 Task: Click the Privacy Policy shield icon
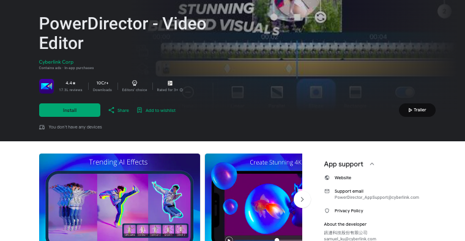point(327,211)
